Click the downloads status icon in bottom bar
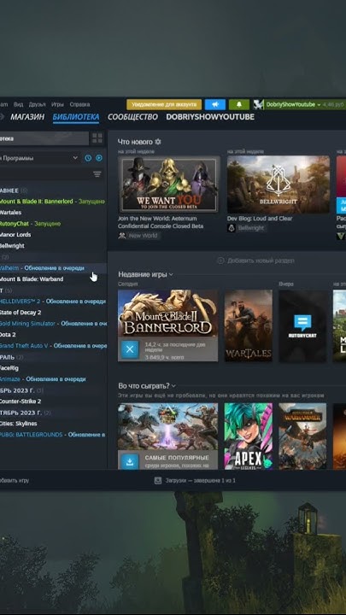The width and height of the screenshot is (346, 615). point(158,480)
